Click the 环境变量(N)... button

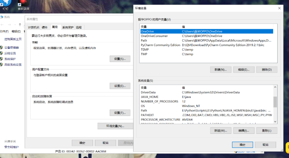click(115, 126)
